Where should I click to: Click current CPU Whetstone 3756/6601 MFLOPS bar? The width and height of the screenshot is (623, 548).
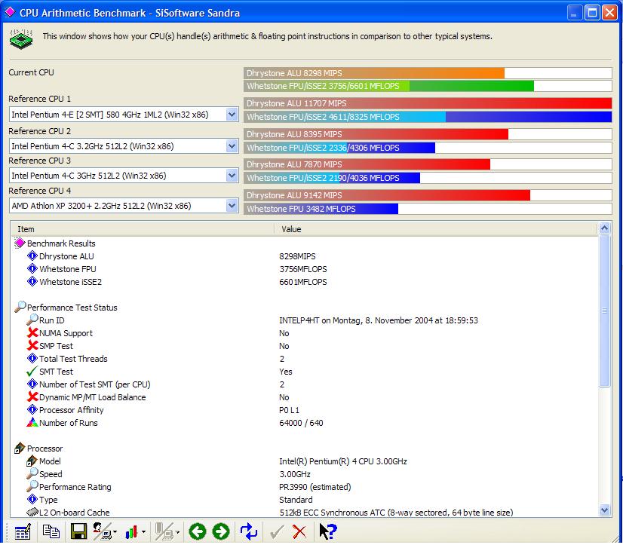428,86
